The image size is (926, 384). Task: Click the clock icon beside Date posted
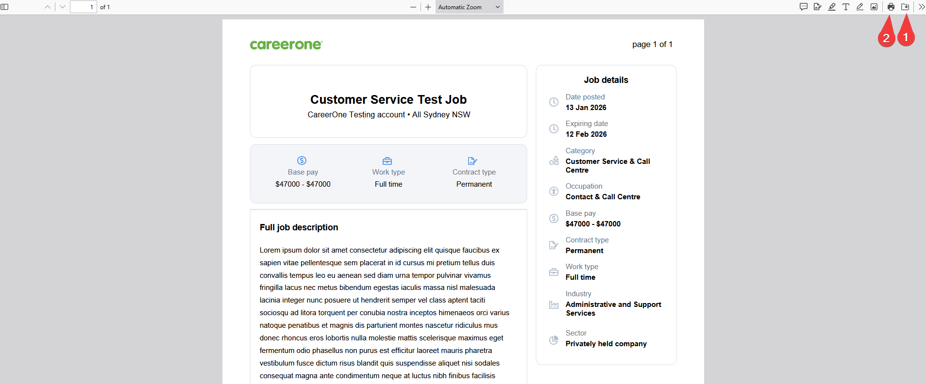554,102
